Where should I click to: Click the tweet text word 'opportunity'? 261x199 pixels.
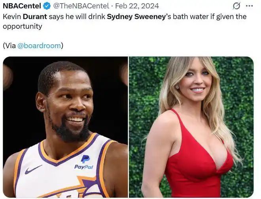coord(22,27)
